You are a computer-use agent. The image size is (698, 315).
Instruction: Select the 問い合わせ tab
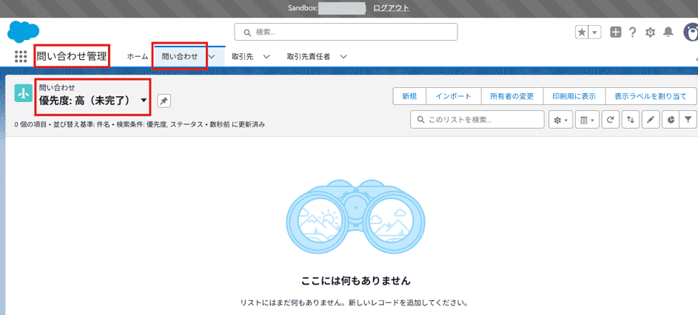point(180,57)
